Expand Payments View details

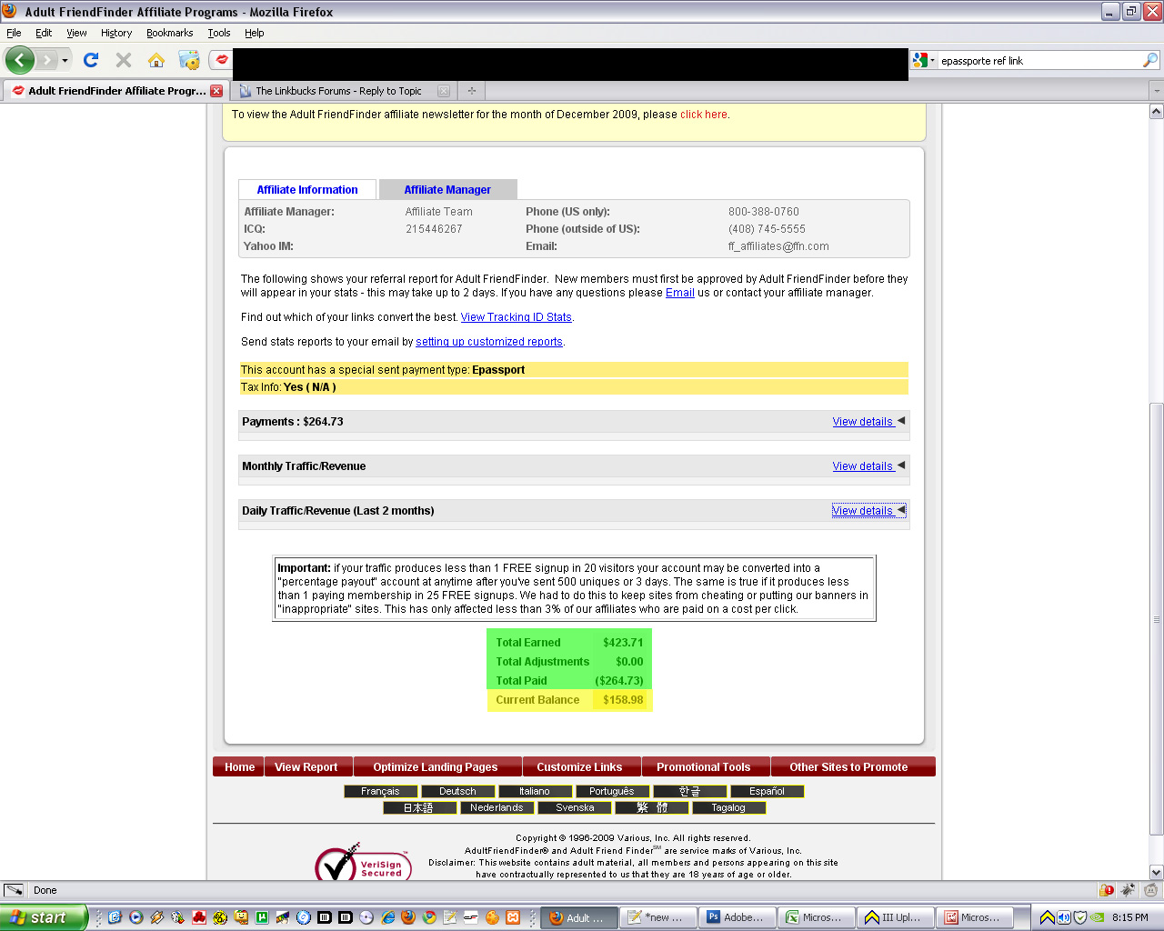pos(863,422)
